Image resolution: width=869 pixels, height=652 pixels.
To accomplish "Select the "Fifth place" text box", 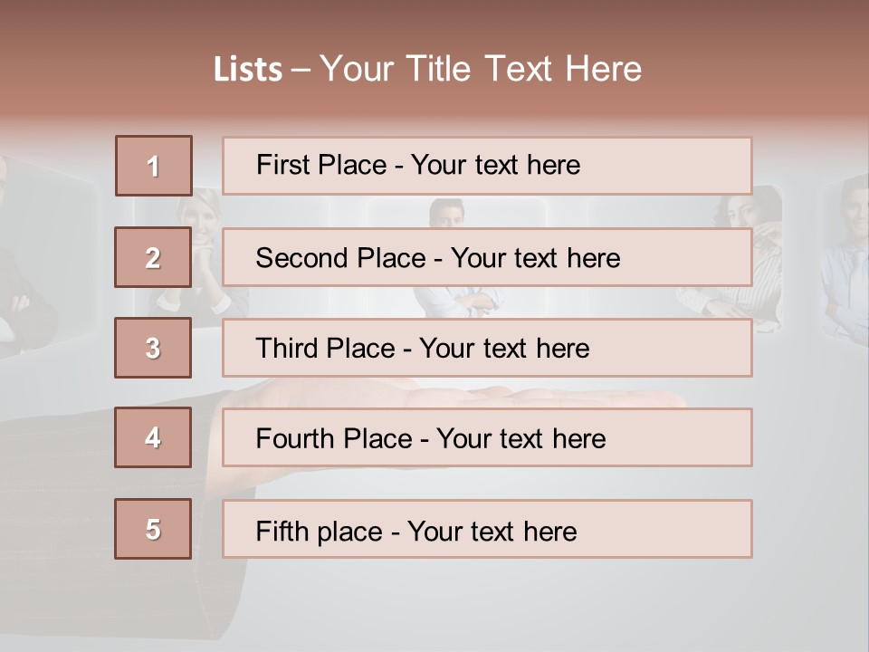I will [487, 529].
